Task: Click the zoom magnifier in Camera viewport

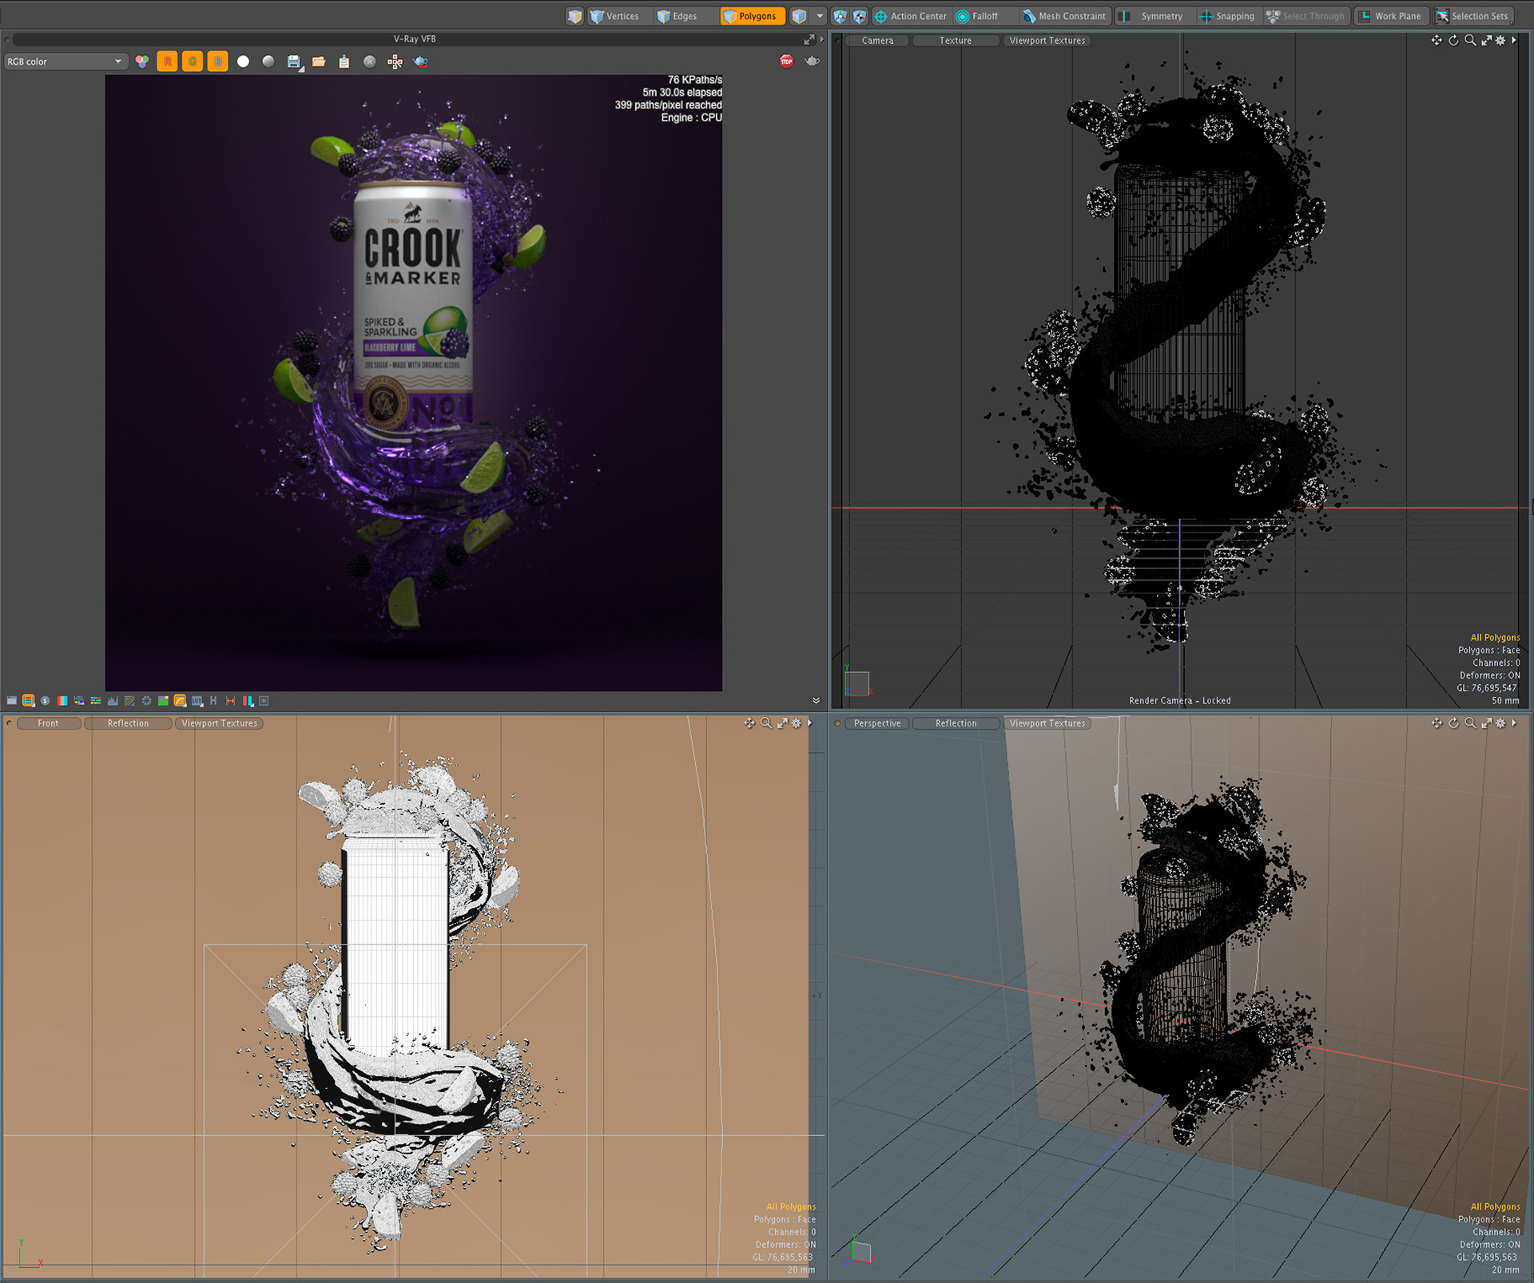Action: 1470,40
